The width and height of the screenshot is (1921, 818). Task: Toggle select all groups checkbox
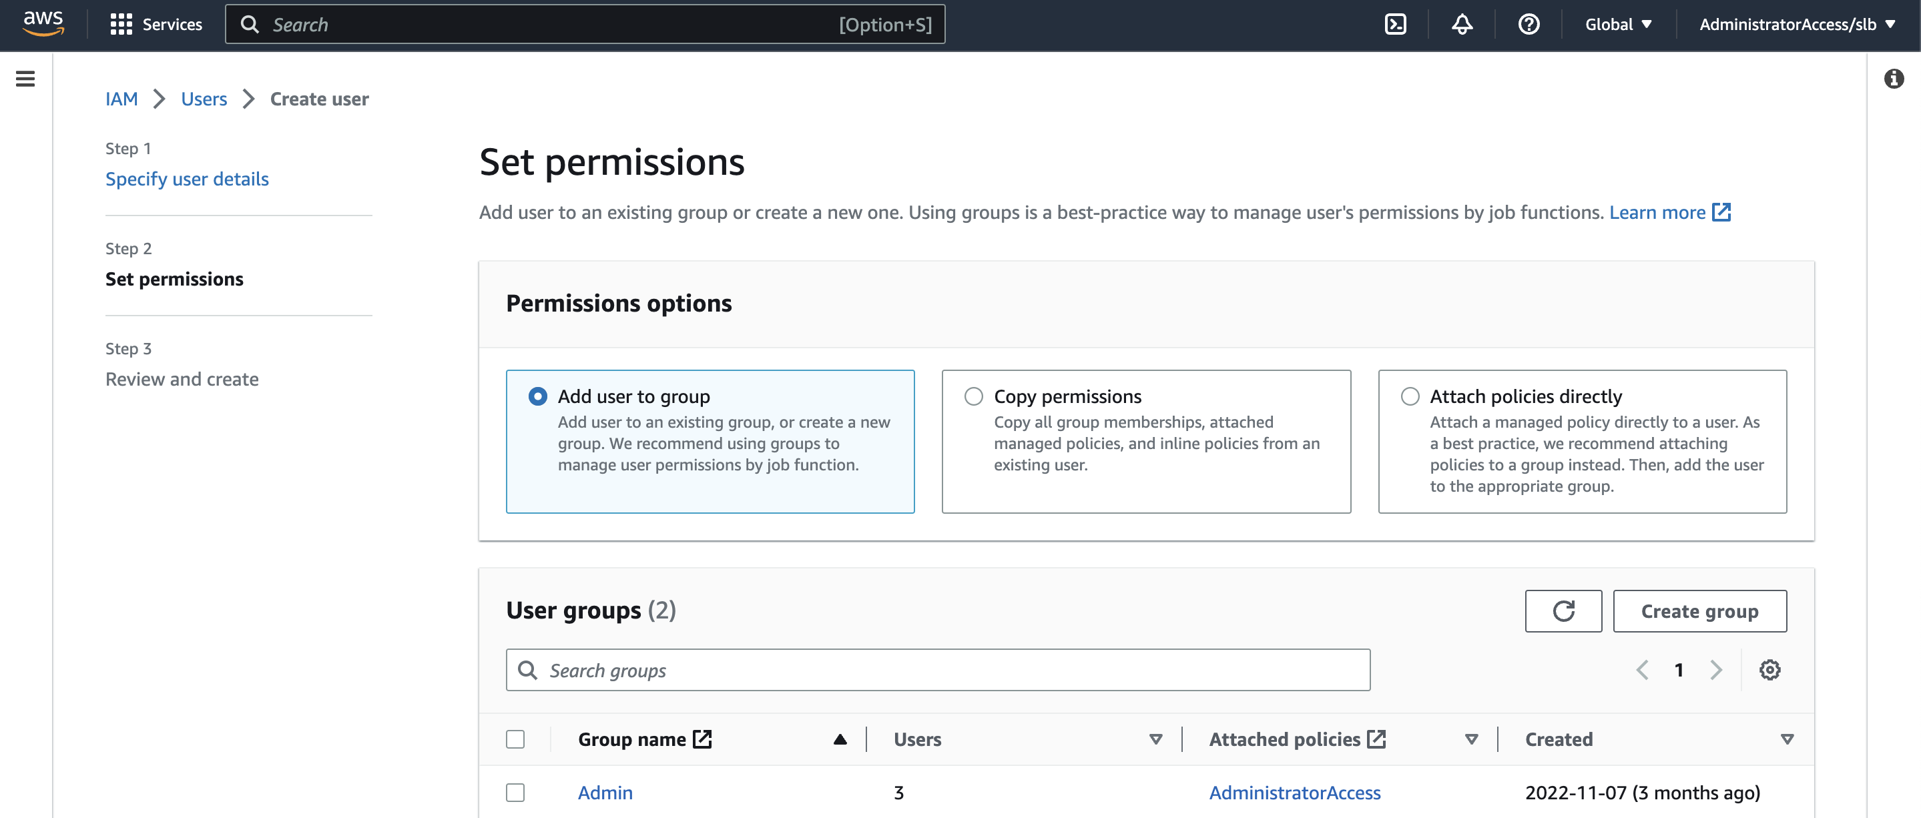(x=515, y=739)
